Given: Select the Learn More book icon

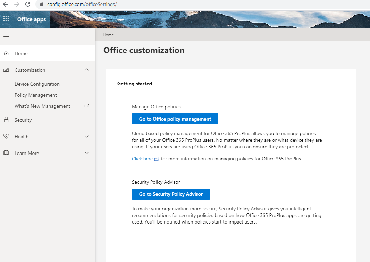Looking at the screenshot, I should (x=6, y=153).
